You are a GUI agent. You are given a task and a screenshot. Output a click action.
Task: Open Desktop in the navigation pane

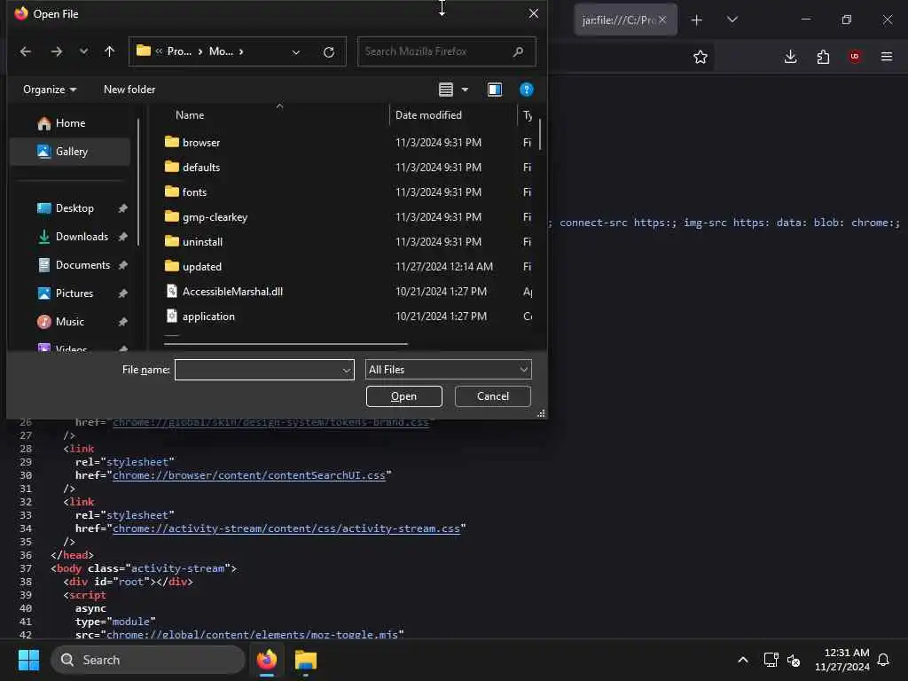pos(73,207)
